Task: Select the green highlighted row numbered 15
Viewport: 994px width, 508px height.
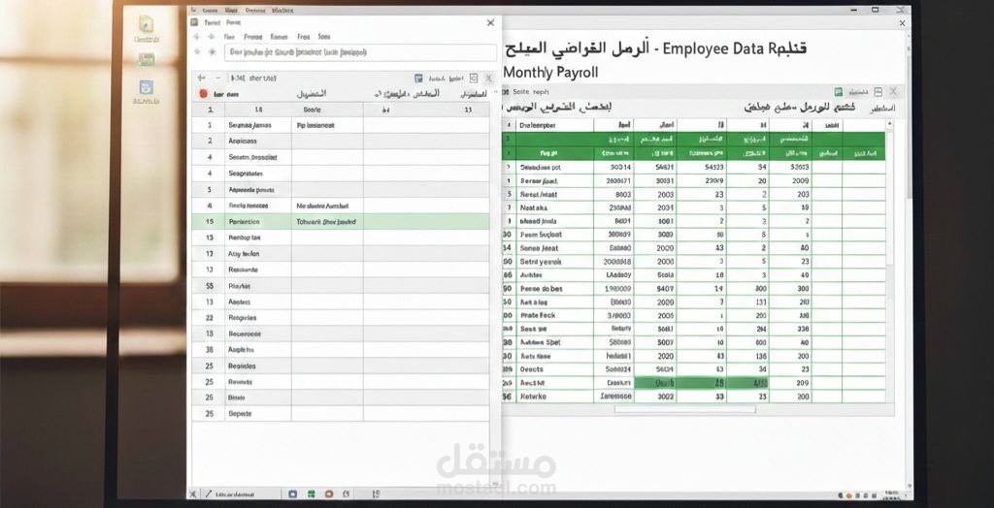Action: (x=341, y=222)
